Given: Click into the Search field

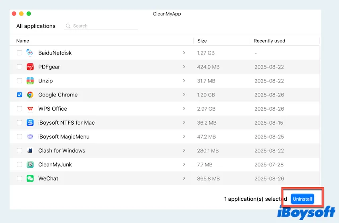Looking at the screenshot, I should click(101, 26).
